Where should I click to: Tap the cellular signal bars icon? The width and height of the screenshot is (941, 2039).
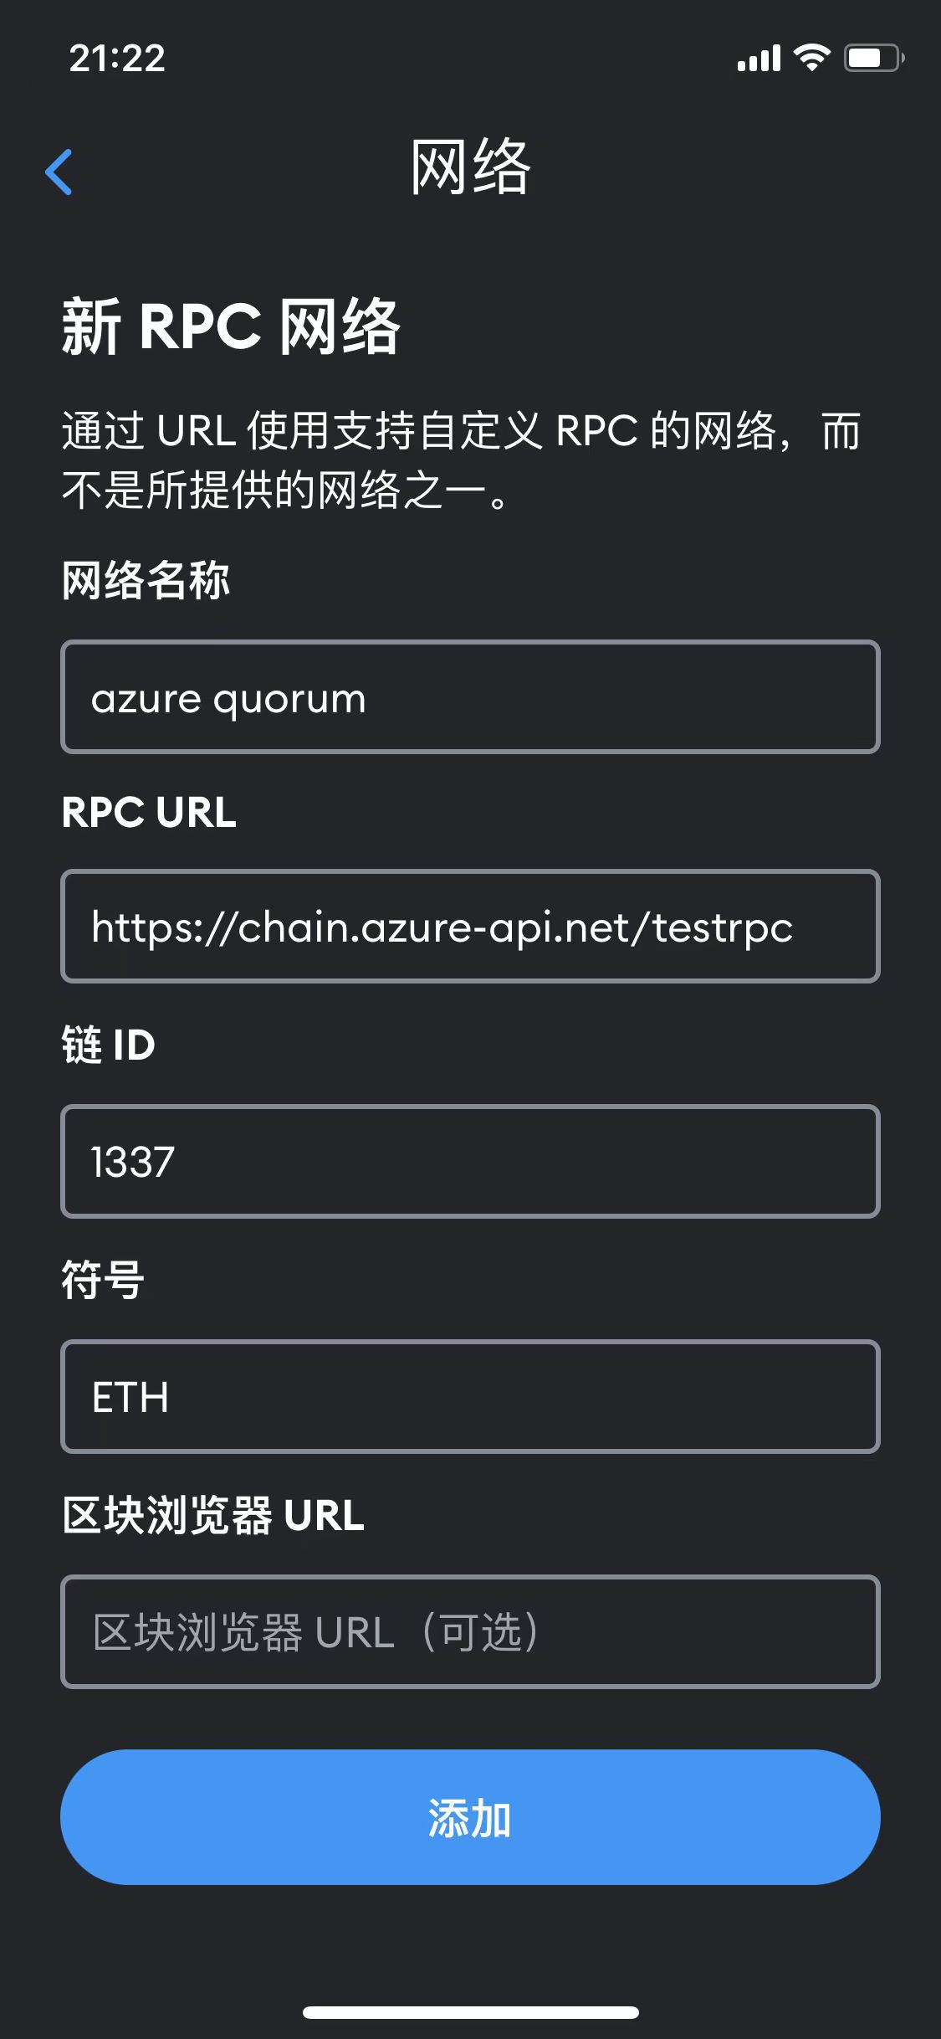click(759, 58)
